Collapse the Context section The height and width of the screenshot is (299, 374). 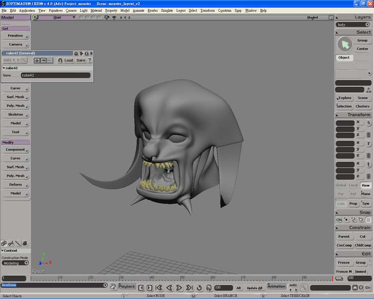click(2, 251)
